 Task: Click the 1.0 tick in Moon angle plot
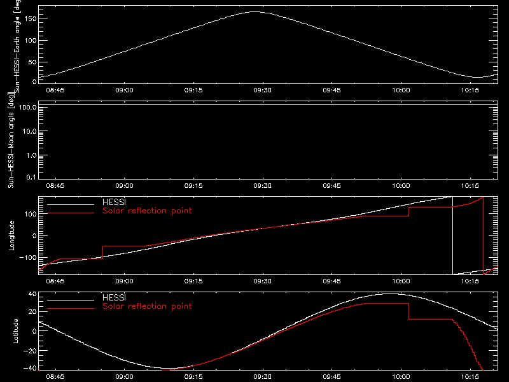tap(31, 155)
